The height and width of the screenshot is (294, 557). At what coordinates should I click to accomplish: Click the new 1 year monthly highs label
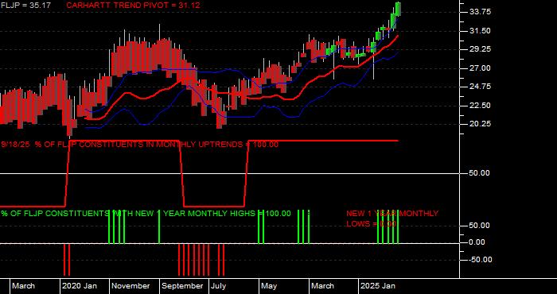tap(146, 214)
